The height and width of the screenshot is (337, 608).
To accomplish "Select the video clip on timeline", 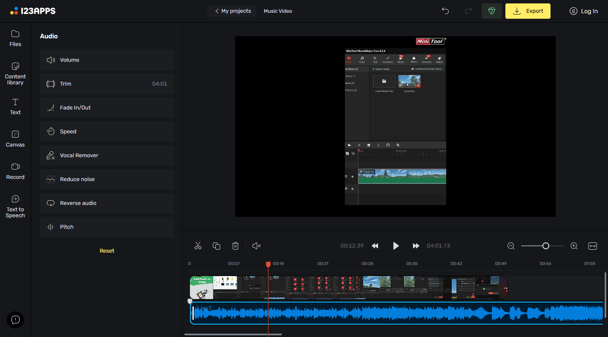I will point(349,288).
